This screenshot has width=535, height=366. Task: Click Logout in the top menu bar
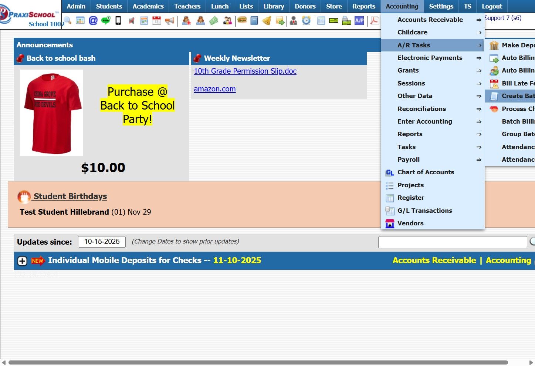coord(492,6)
